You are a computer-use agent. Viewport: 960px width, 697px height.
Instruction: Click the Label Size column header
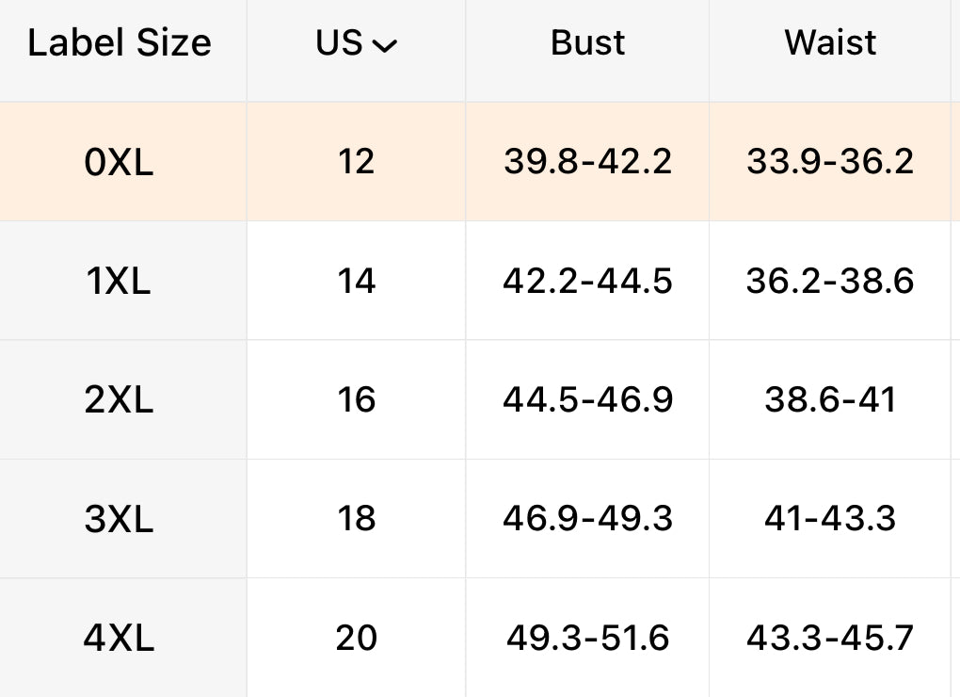[x=120, y=43]
